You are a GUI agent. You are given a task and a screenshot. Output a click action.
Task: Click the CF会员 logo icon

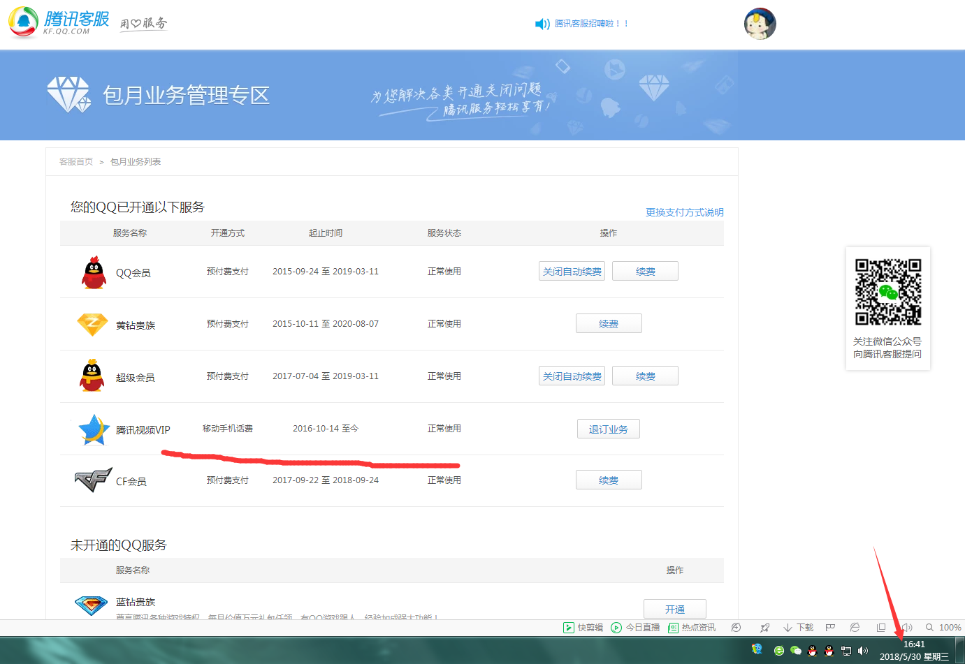click(93, 480)
